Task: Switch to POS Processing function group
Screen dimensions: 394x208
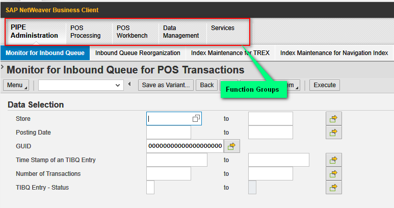Action: (x=85, y=32)
